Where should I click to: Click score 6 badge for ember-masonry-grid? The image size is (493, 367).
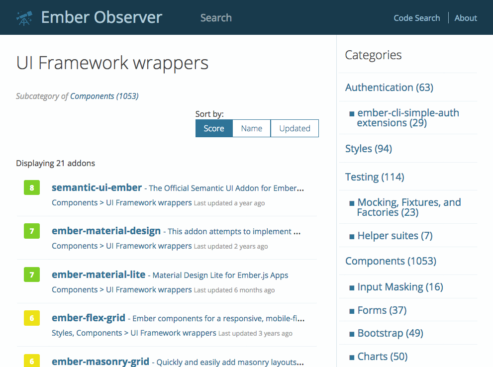32,361
